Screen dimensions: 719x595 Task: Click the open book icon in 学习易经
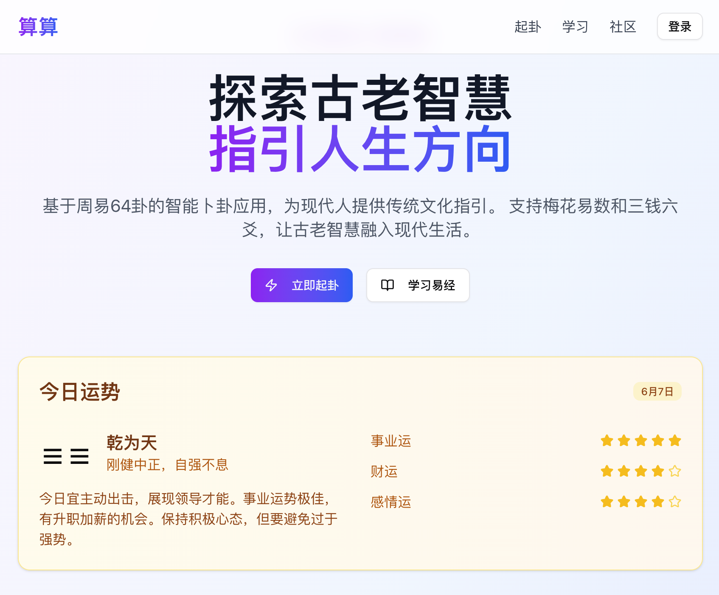pyautogui.click(x=388, y=285)
